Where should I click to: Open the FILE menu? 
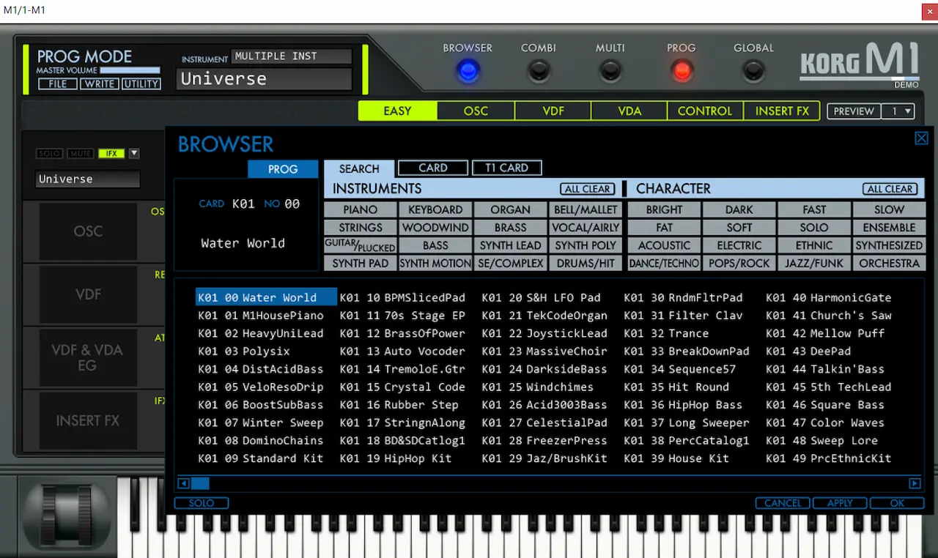tap(58, 84)
